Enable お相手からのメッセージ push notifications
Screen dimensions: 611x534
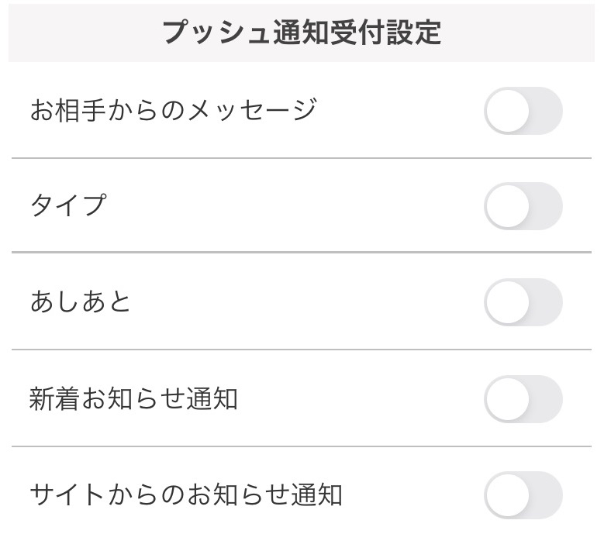point(523,112)
